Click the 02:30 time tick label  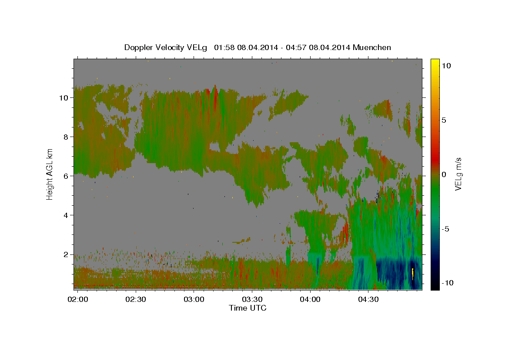click(136, 300)
